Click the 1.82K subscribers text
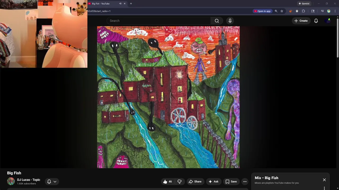This screenshot has height=190, width=339. click(26, 184)
